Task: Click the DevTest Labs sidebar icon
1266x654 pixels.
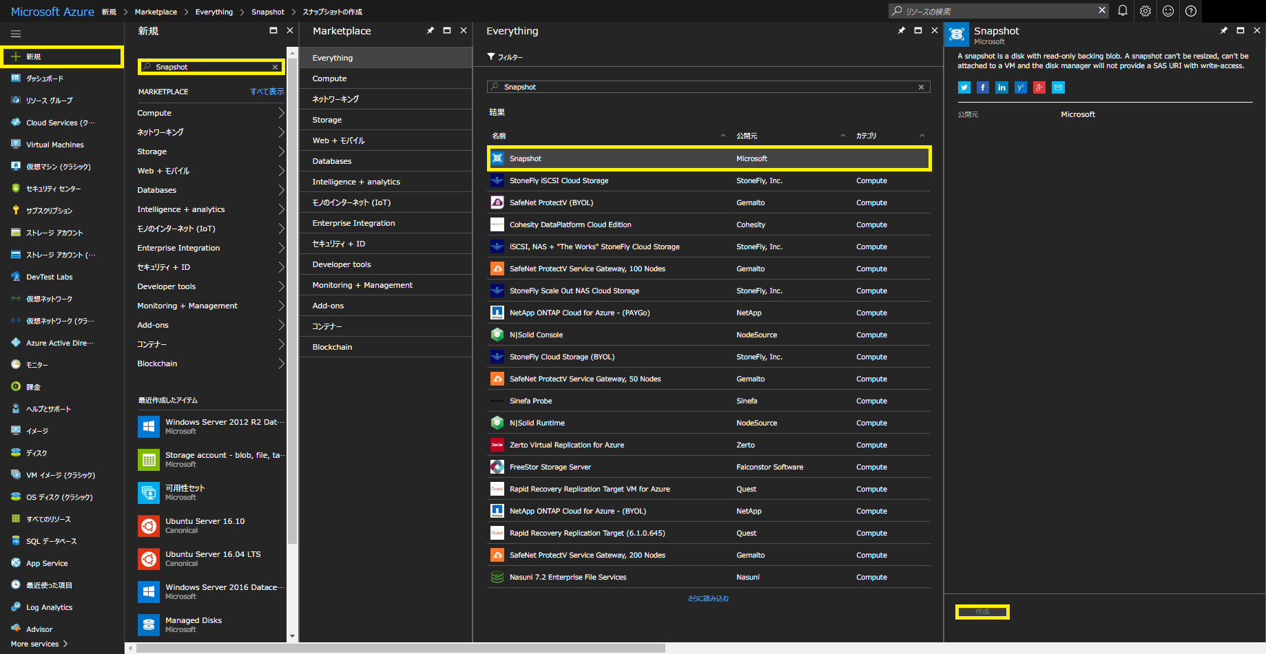Action: 16,277
